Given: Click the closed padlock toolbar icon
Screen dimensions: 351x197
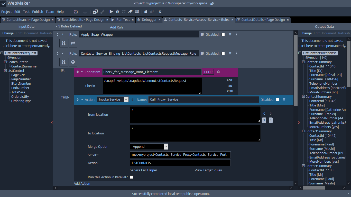Looking at the screenshot, I should (146, 12).
